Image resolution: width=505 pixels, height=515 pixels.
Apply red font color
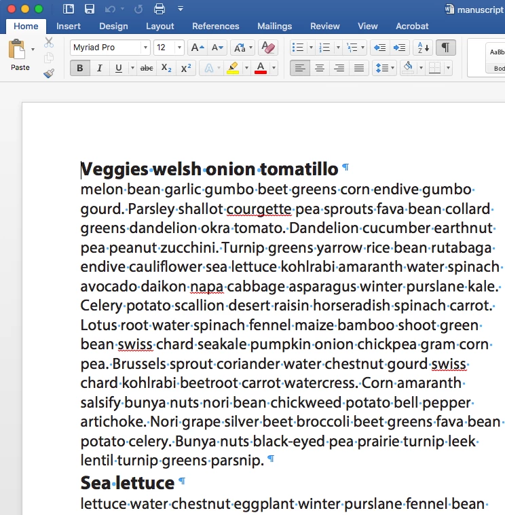point(261,68)
